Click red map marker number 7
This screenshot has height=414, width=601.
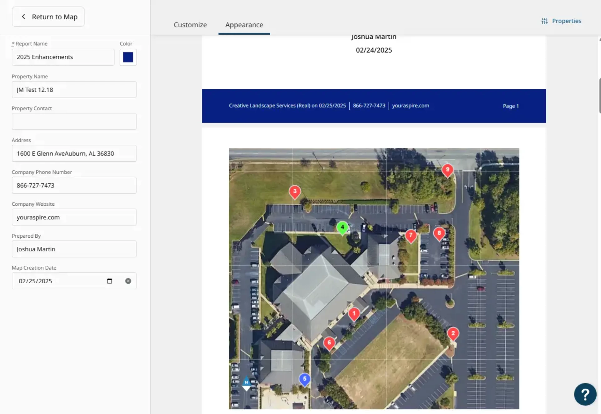tap(411, 235)
